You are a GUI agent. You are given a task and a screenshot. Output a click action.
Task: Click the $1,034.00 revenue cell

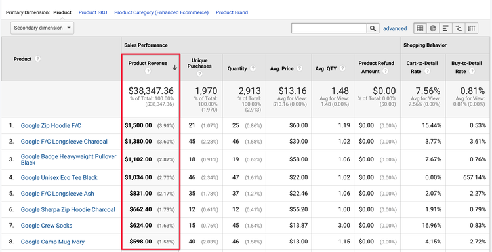[x=138, y=177]
